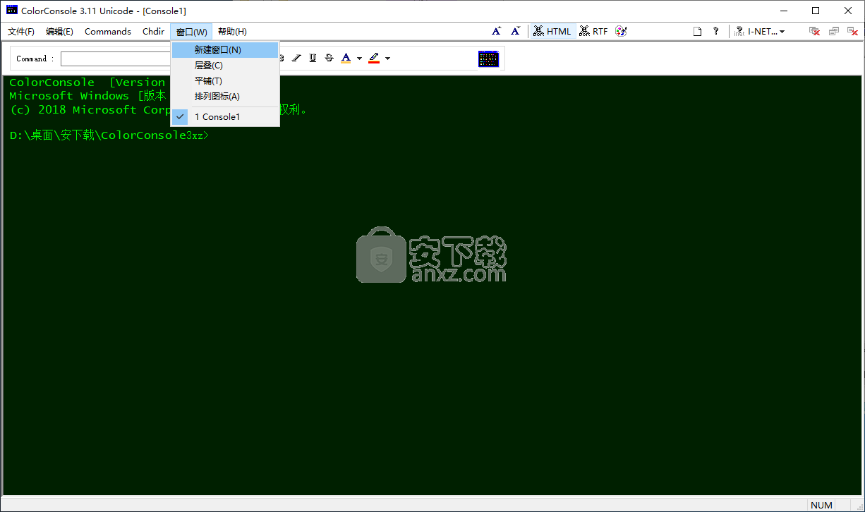865x512 pixels.
Task: Open the 文件(F) menu
Action: coord(21,32)
